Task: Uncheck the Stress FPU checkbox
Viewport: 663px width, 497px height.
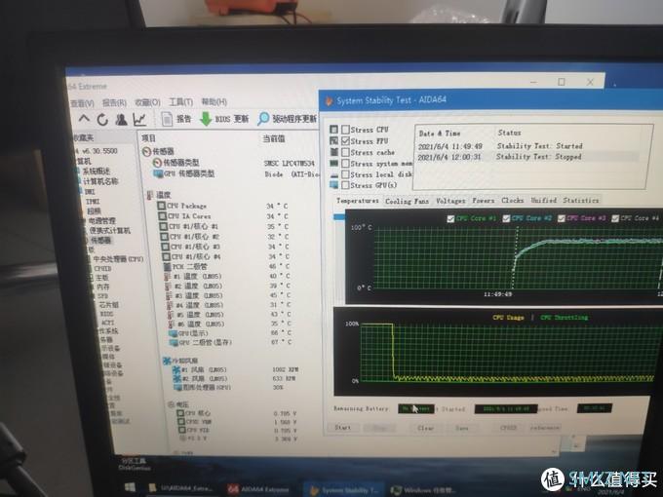Action: pos(345,140)
